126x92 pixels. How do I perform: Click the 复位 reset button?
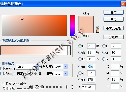point(114,19)
